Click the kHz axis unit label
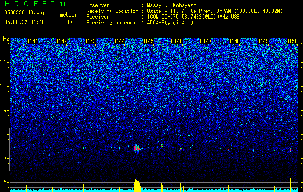This screenshot has width=303, height=192. (4, 39)
